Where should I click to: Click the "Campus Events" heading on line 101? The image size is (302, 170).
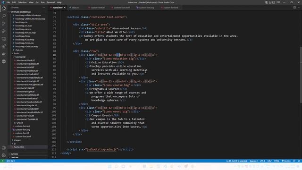click(101, 115)
